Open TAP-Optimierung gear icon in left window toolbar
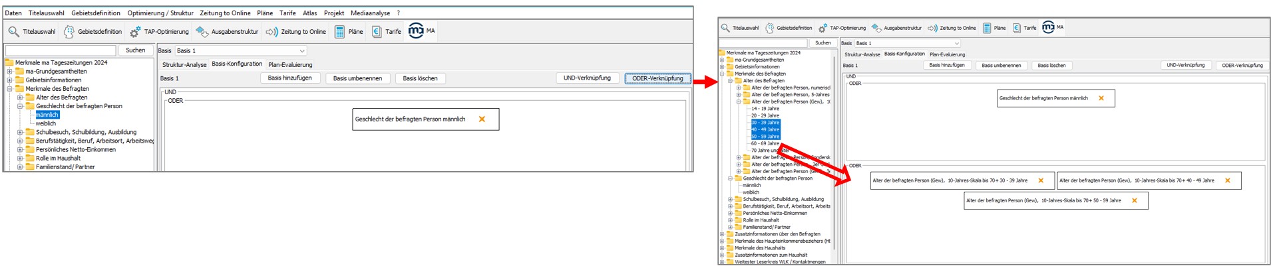 coord(135,32)
